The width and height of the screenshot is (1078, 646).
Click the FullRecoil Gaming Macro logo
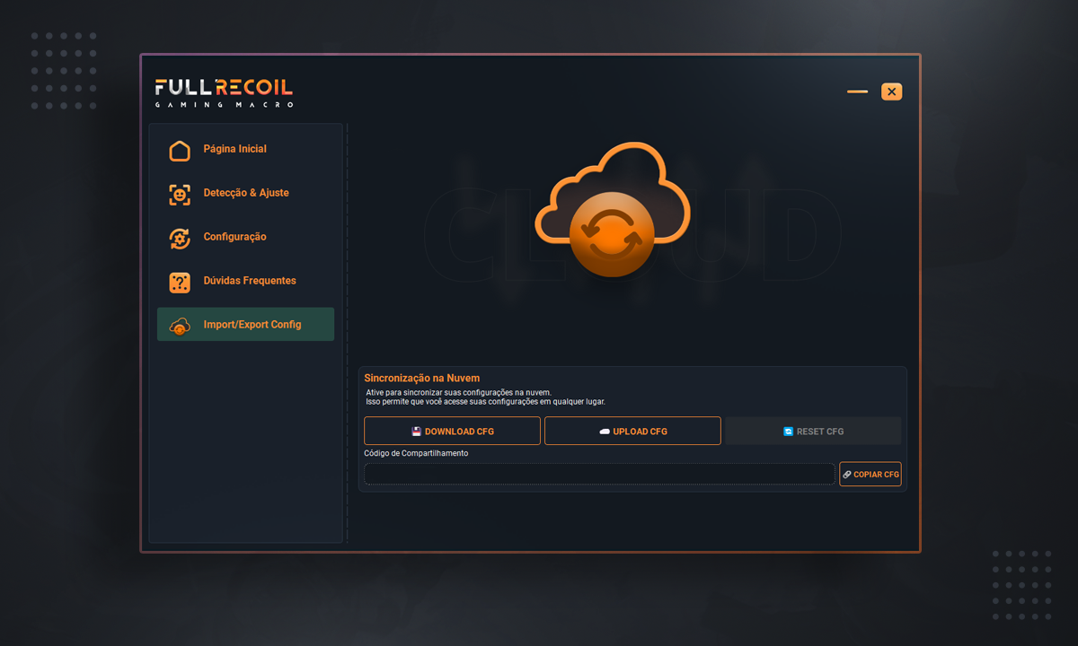(x=224, y=92)
